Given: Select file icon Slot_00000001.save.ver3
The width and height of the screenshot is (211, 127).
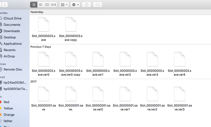Looking at the screenshot, I should 180,94.
